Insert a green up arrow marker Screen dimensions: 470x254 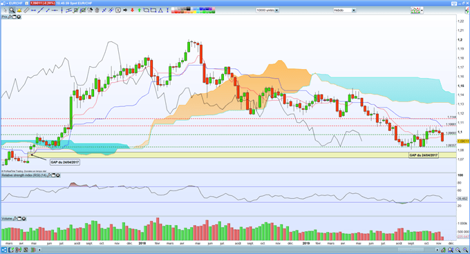pyautogui.click(x=140, y=10)
